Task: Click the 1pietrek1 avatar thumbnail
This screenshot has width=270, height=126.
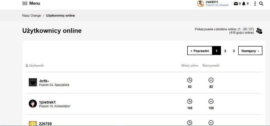Action: (33, 104)
